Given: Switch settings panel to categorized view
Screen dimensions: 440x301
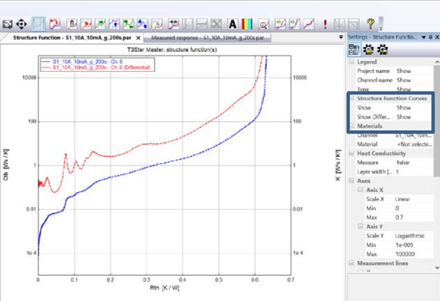Looking at the screenshot, I should click(x=354, y=50).
